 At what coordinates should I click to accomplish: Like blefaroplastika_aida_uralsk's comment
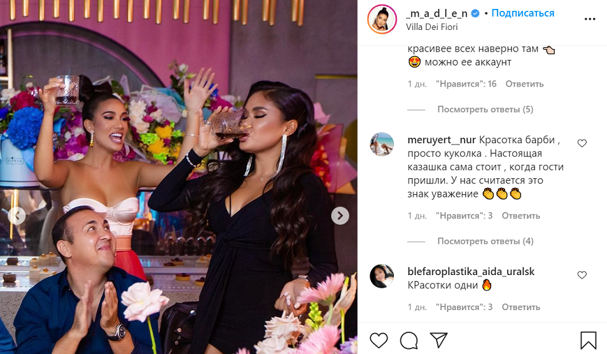(582, 275)
